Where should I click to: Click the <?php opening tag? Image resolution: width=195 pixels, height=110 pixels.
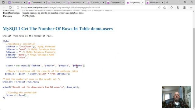pyautogui.click(x=6, y=41)
